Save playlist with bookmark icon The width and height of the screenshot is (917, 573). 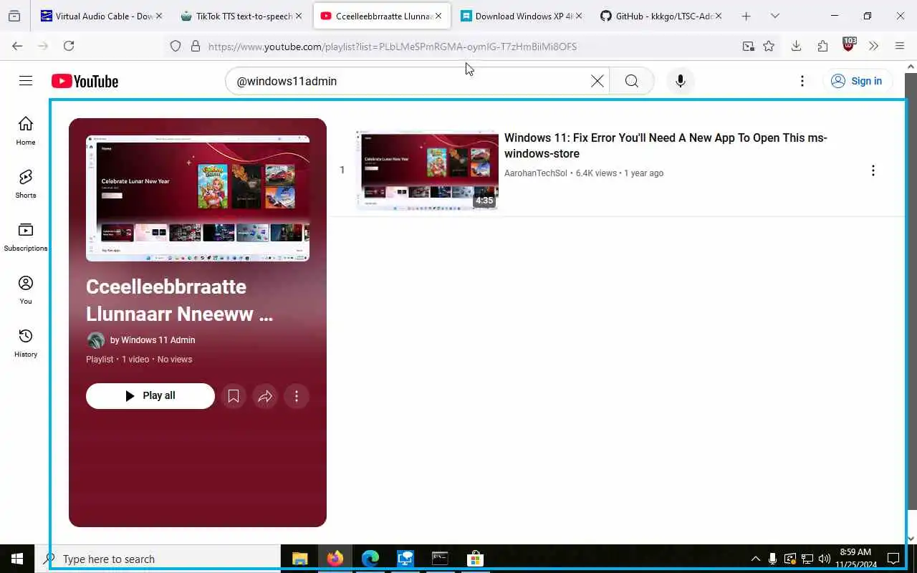[234, 396]
